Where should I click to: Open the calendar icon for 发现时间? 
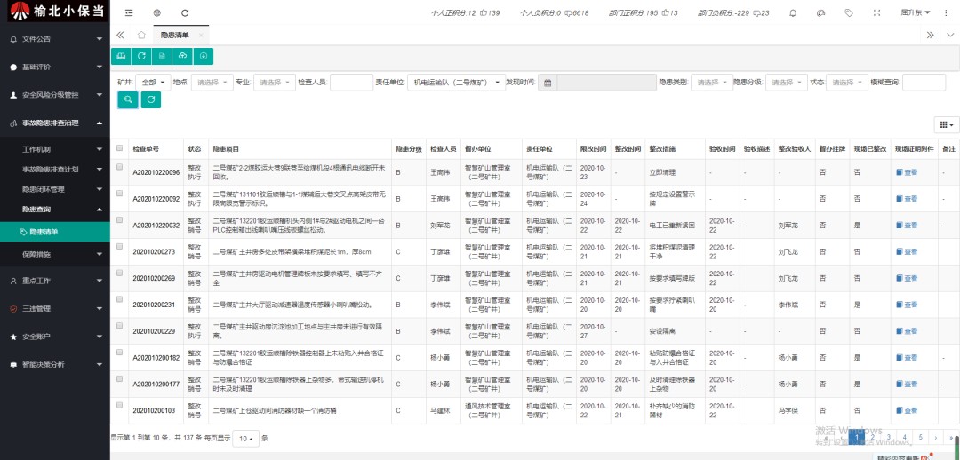[x=548, y=83]
